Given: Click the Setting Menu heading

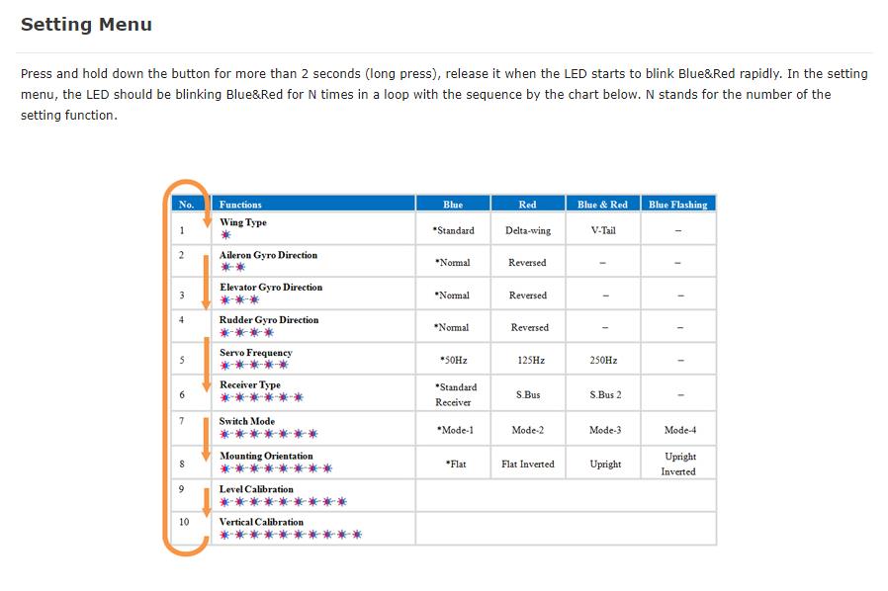Looking at the screenshot, I should pyautogui.click(x=86, y=25).
